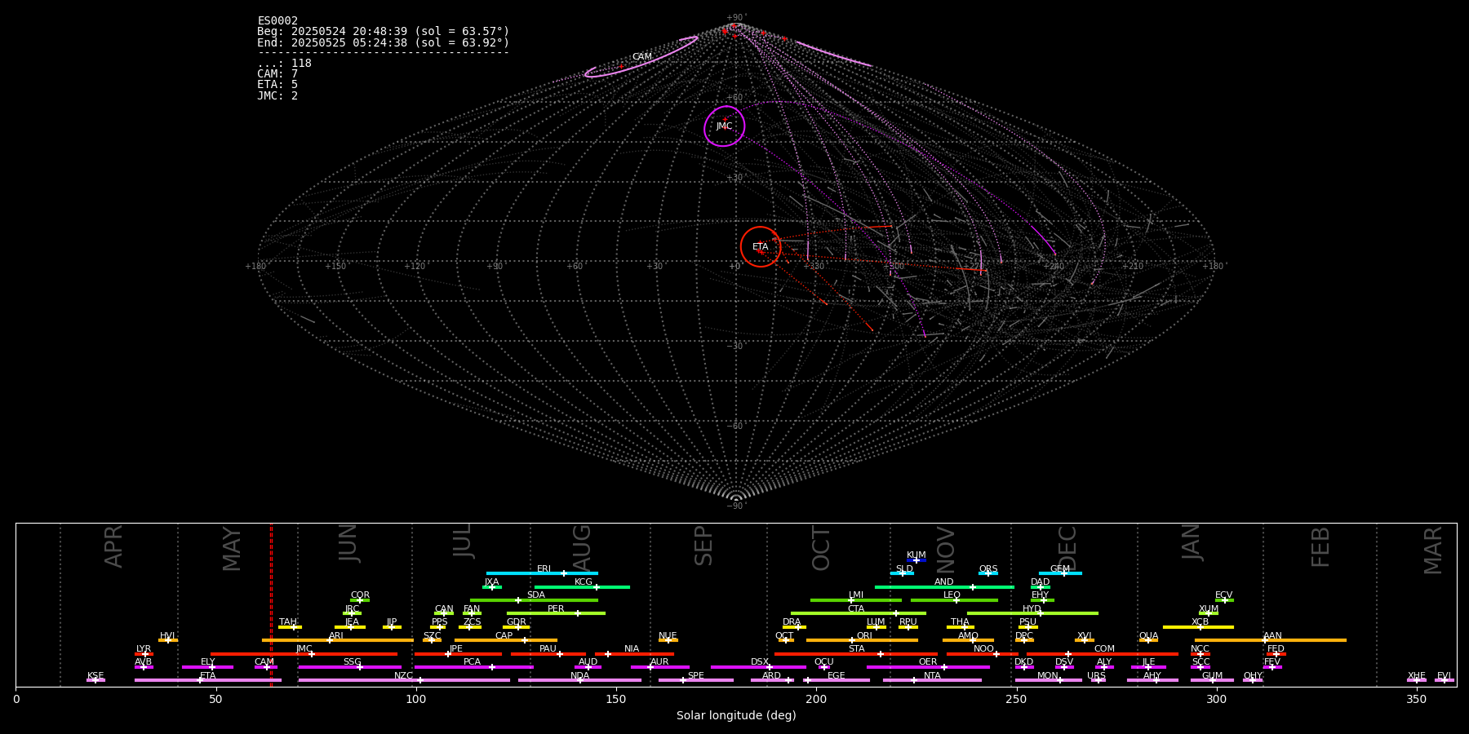This screenshot has height=734, width=1469.
Task: Click the legend entry 'ETA: 5'
Action: (x=277, y=85)
